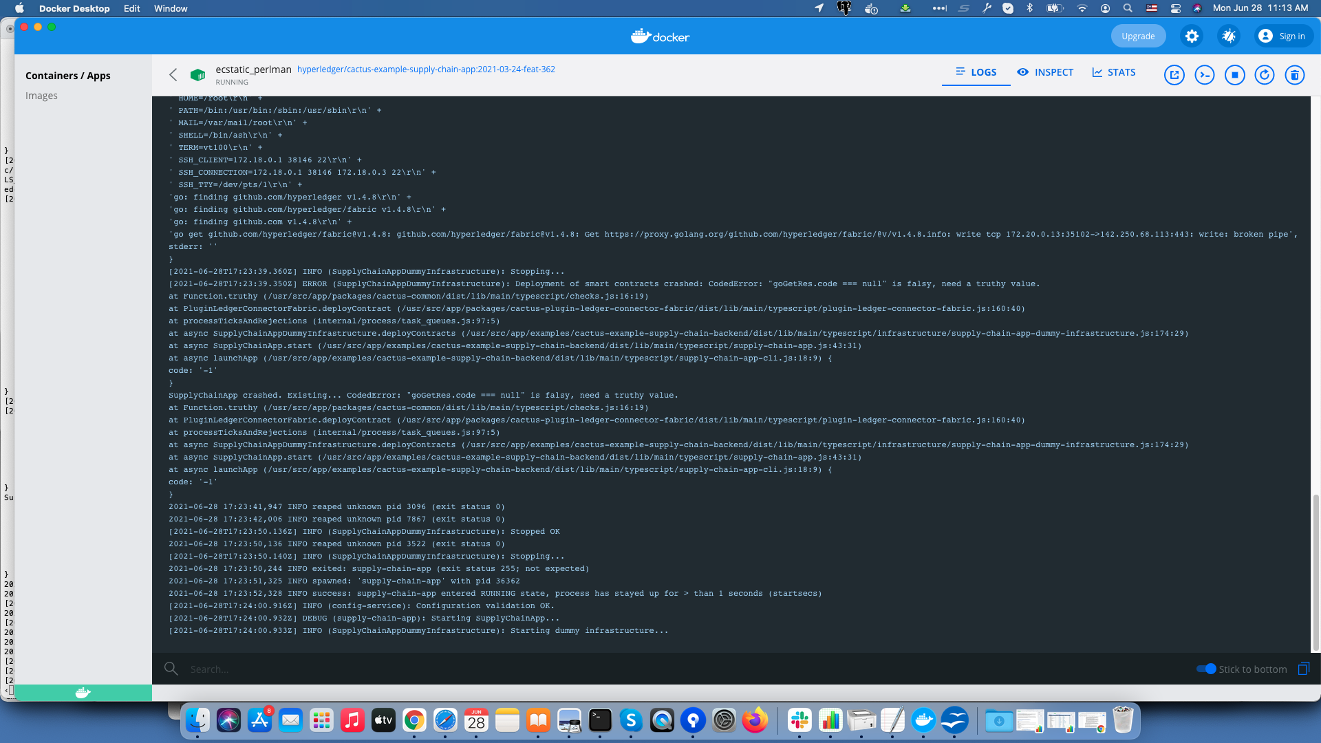Open the hyperledger/cactus-example-supply-chain-app image link
The width and height of the screenshot is (1321, 743).
point(427,69)
